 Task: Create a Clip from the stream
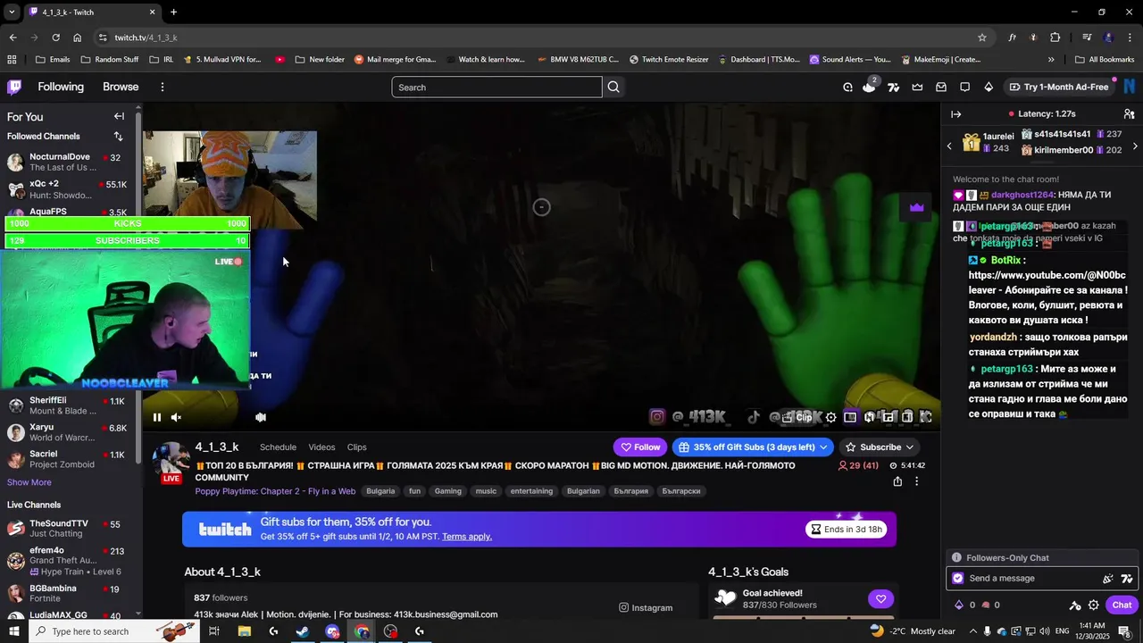click(798, 417)
